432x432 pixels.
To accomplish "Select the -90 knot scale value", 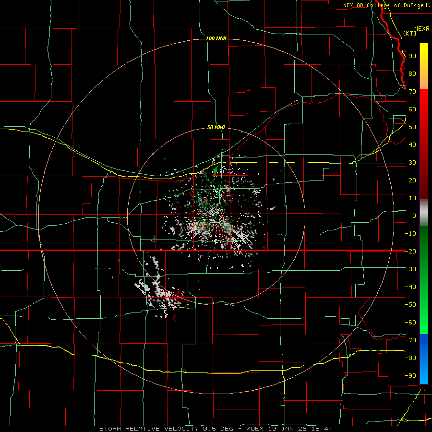I will 410,375.
